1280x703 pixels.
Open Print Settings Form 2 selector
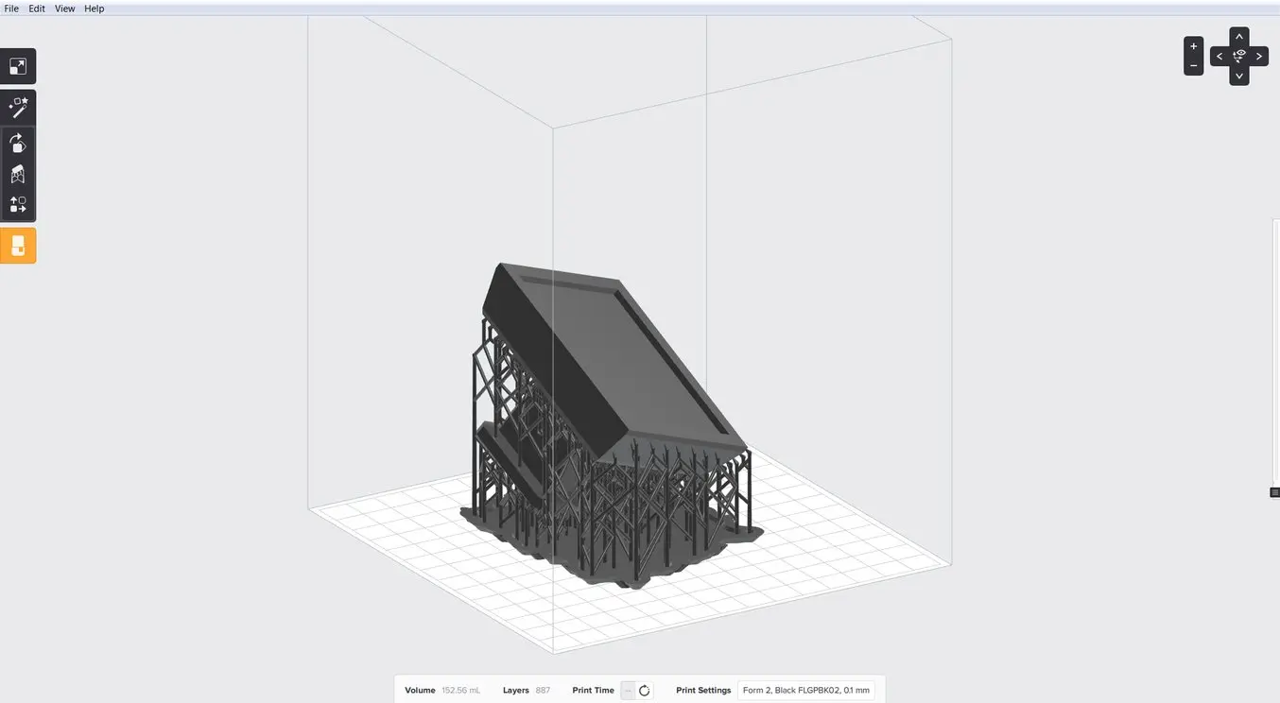[806, 691]
